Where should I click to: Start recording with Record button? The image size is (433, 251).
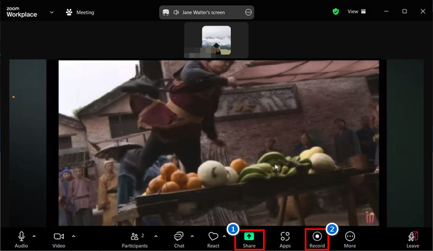(x=317, y=240)
